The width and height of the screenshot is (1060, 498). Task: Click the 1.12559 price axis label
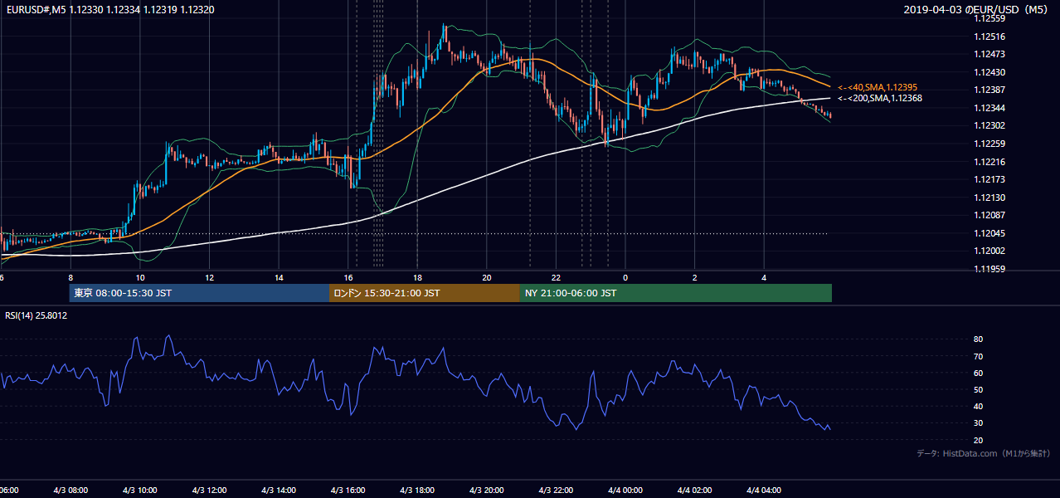click(x=990, y=18)
